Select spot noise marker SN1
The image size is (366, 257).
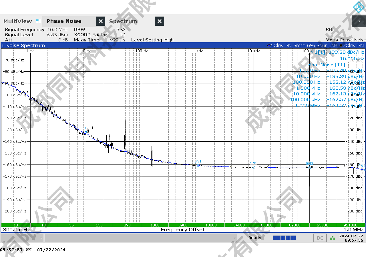pos(198,165)
